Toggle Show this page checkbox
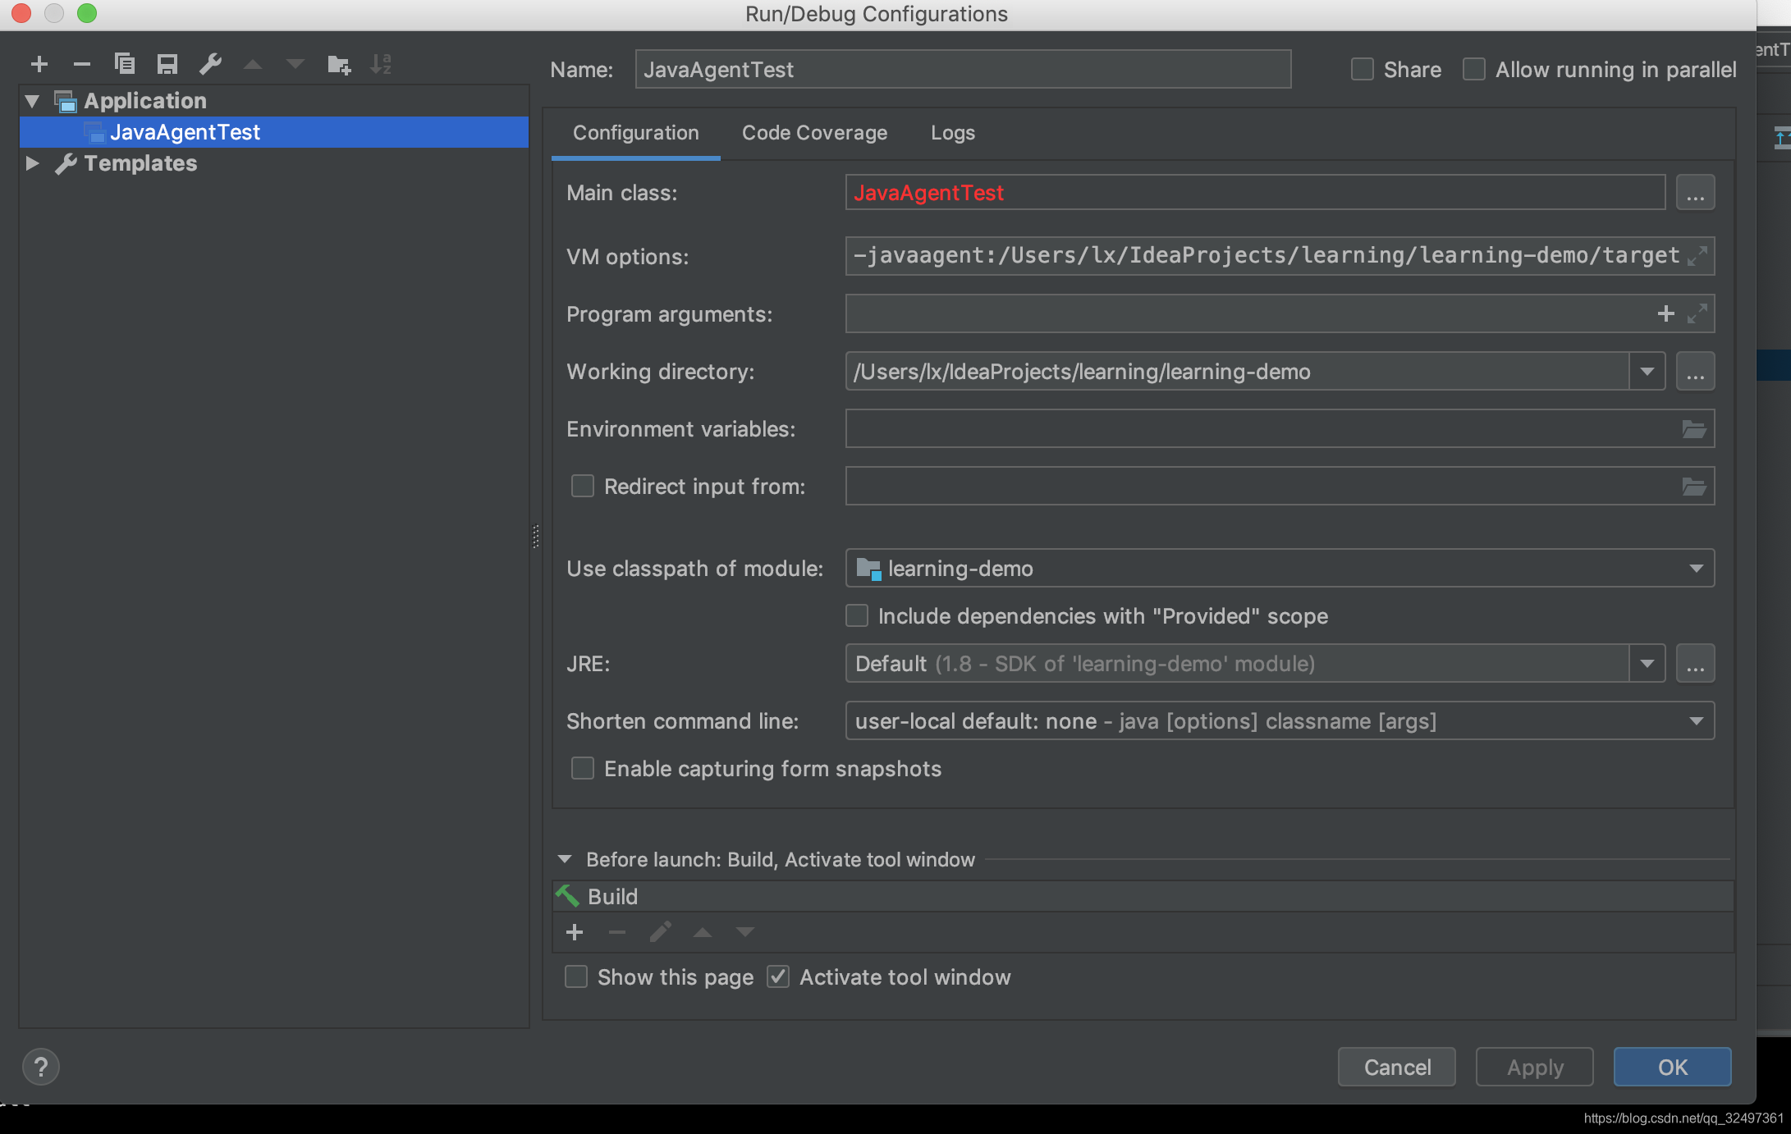The image size is (1791, 1134). click(576, 977)
